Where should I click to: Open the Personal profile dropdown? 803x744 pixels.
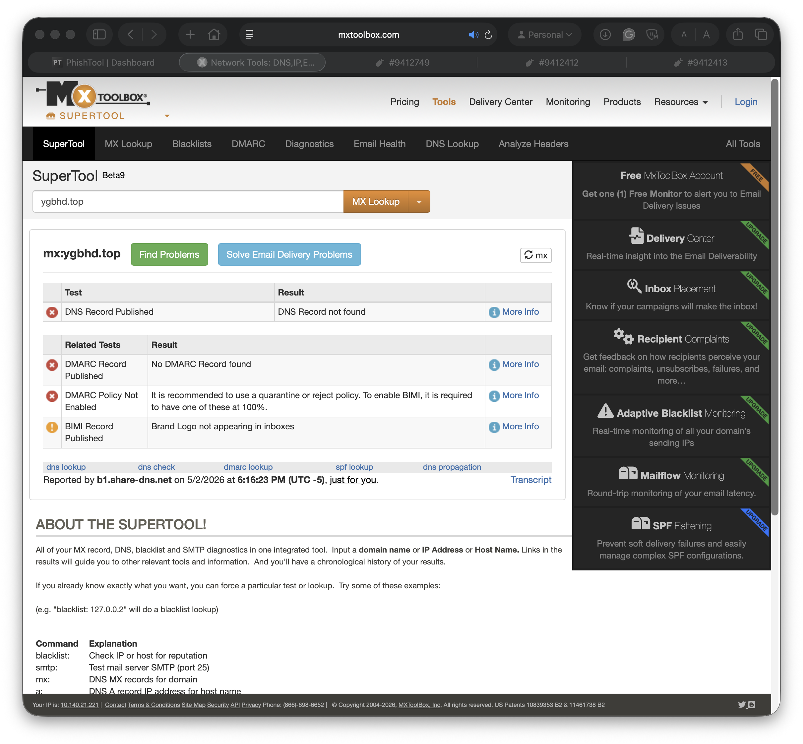pos(544,35)
